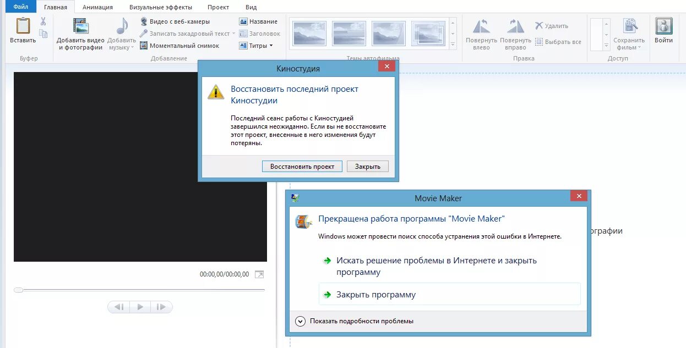Click the Movie Maker film reel icon
This screenshot has width=686, height=348.
click(304, 220)
